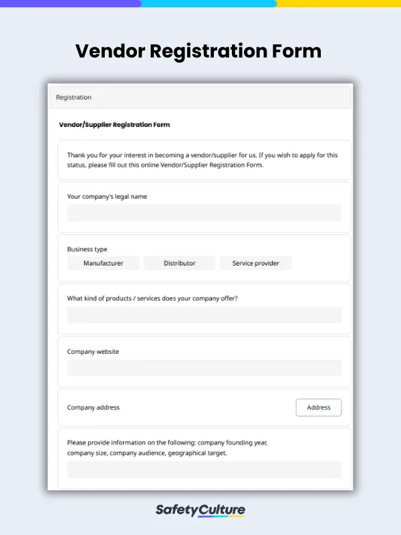Open the Registration section header
Viewport: 401px width, 535px height.
(200, 97)
